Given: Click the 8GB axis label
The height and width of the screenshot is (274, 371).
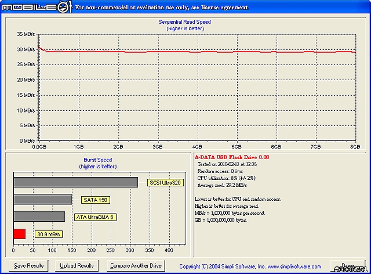Looking at the screenshot, I should click(x=355, y=147).
